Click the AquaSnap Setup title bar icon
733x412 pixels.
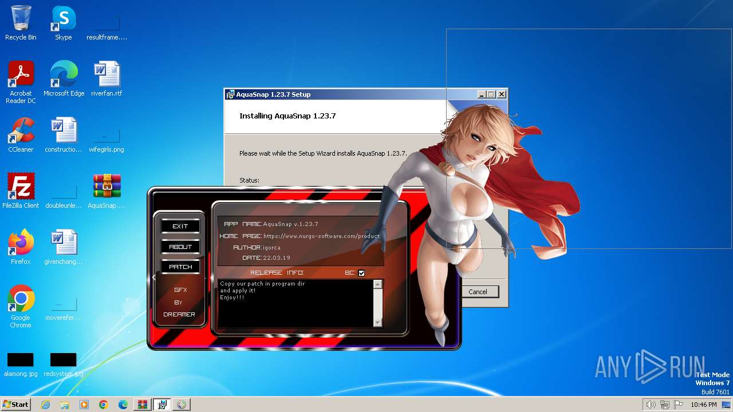point(230,94)
